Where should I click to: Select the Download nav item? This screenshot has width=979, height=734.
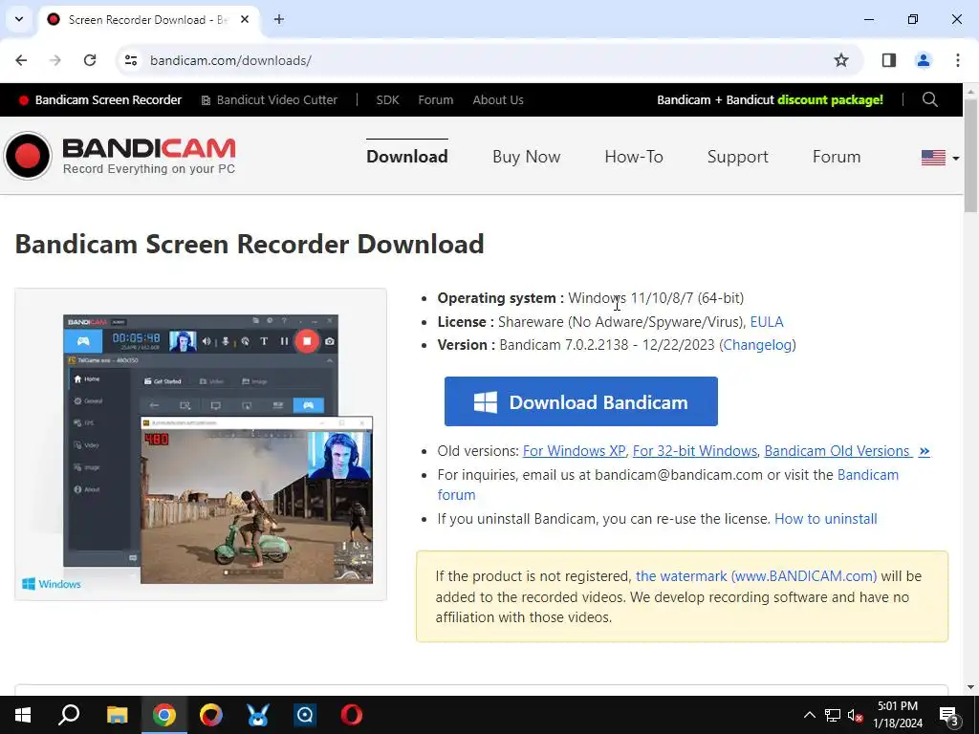click(x=407, y=157)
